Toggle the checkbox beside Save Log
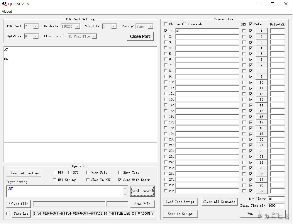 point(8,213)
